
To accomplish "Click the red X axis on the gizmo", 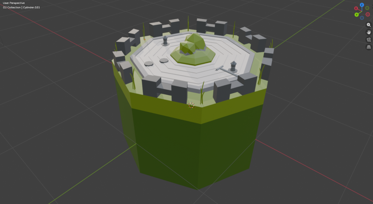I will click(356, 8).
